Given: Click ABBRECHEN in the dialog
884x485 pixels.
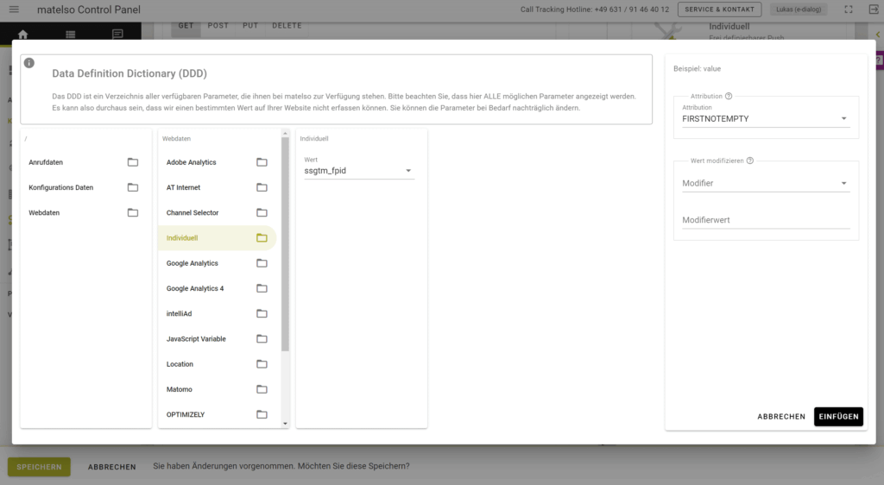Looking at the screenshot, I should pyautogui.click(x=781, y=417).
